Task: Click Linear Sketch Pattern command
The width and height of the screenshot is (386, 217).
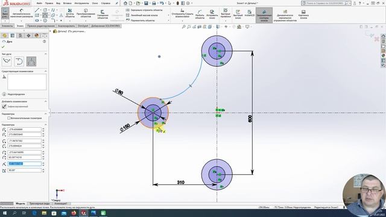Action: [142, 15]
